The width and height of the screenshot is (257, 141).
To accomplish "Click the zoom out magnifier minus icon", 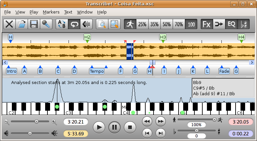I will coord(6,122).
